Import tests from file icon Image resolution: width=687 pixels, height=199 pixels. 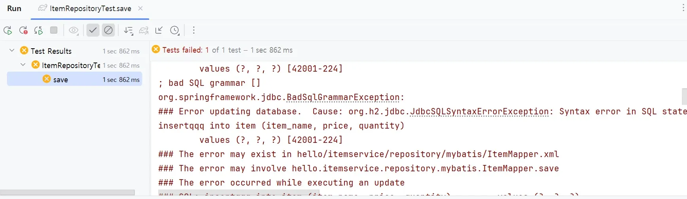point(159,30)
